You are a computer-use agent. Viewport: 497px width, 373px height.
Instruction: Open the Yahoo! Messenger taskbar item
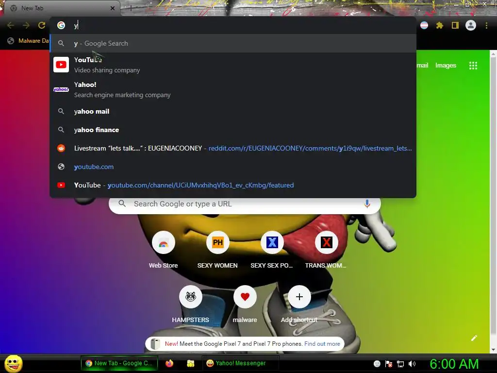tap(240, 363)
